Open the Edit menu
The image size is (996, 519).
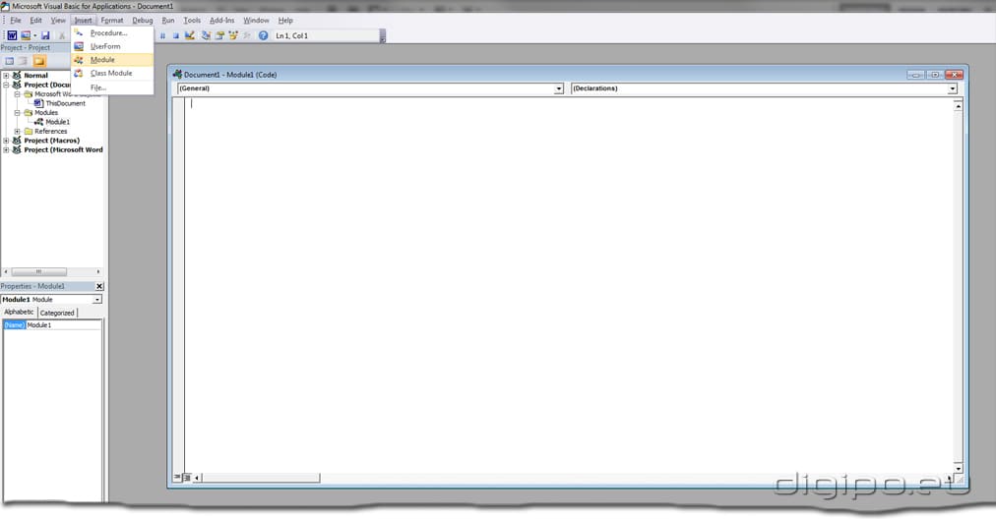pyautogui.click(x=35, y=21)
